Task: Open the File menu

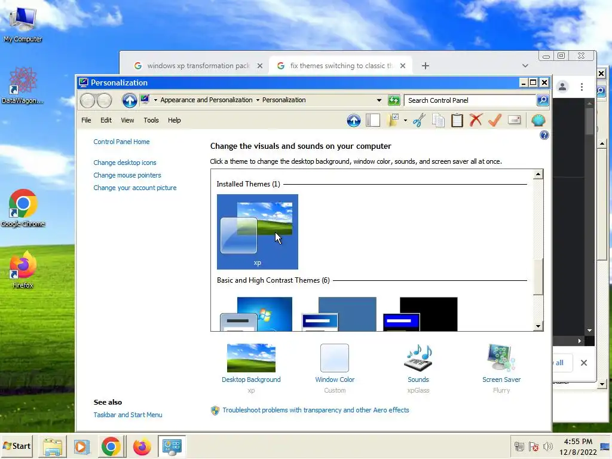Action: coord(86,120)
